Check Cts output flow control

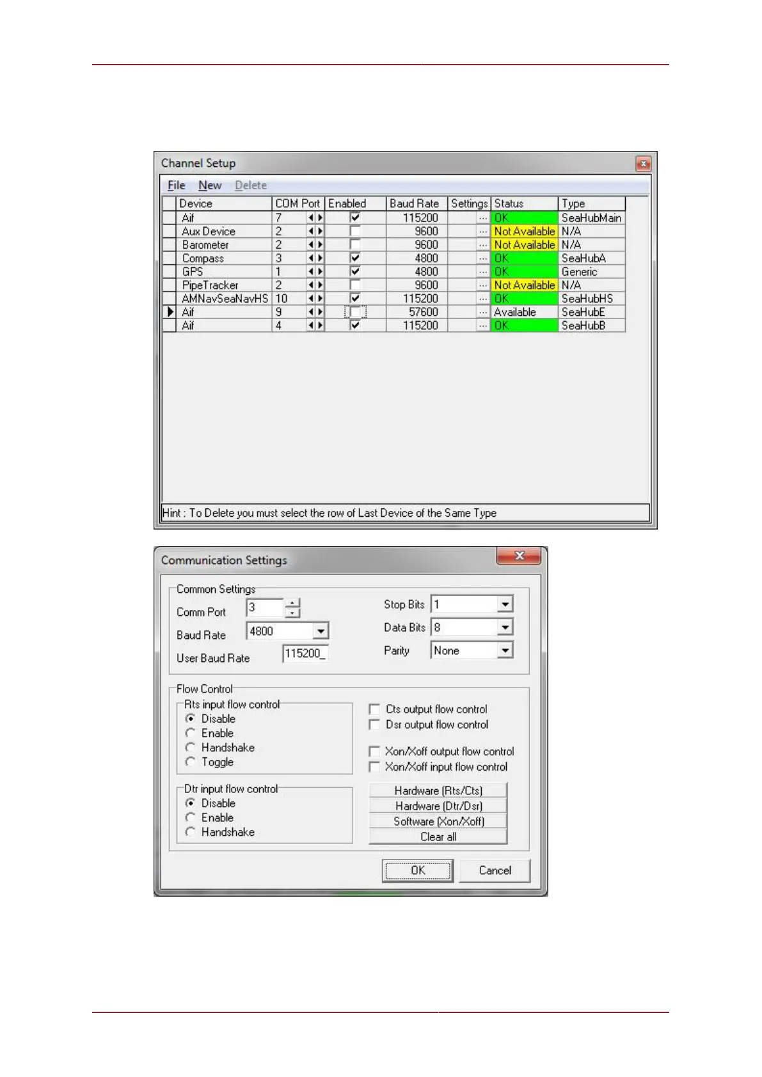click(x=375, y=709)
